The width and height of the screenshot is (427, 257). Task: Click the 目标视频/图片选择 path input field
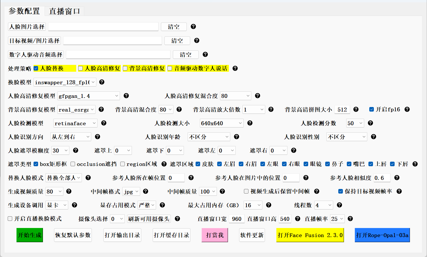pos(112,41)
